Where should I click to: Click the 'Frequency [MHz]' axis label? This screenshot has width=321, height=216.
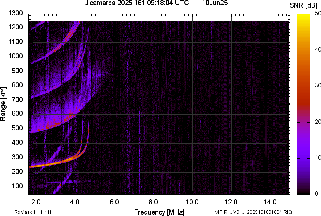(159, 212)
